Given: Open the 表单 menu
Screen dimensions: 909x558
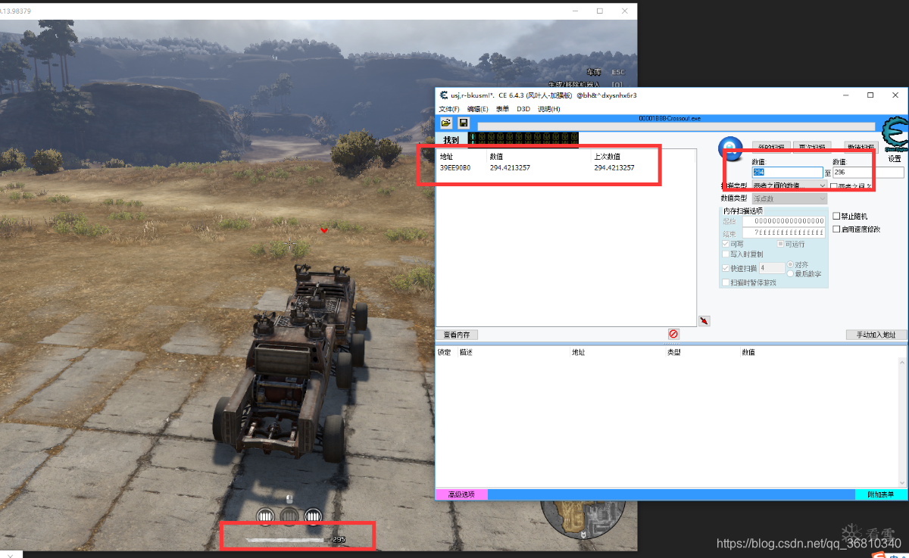Looking at the screenshot, I should coord(502,109).
